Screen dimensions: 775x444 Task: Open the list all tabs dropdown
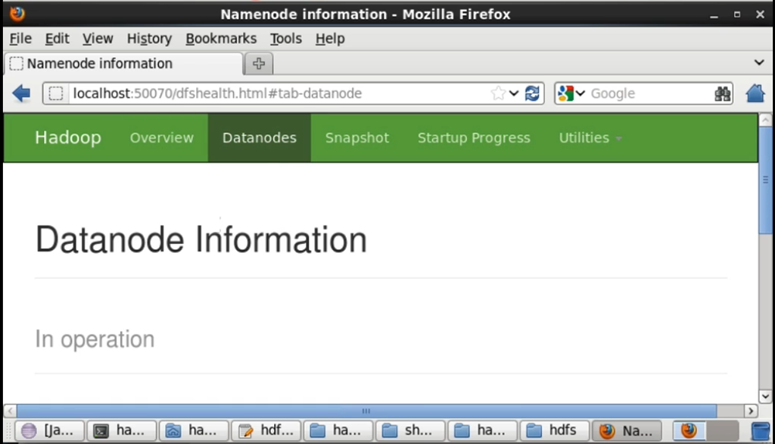click(758, 62)
